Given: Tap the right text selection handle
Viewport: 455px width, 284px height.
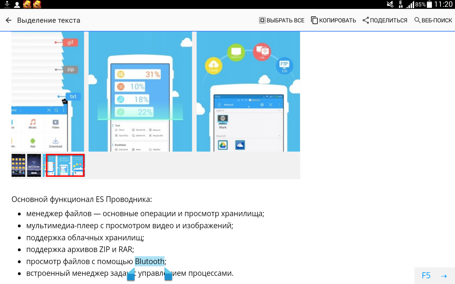Looking at the screenshot, I should (168, 275).
